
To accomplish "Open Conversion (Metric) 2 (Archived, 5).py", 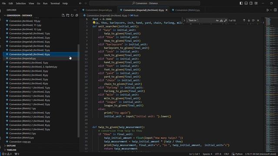I will 30,129.
